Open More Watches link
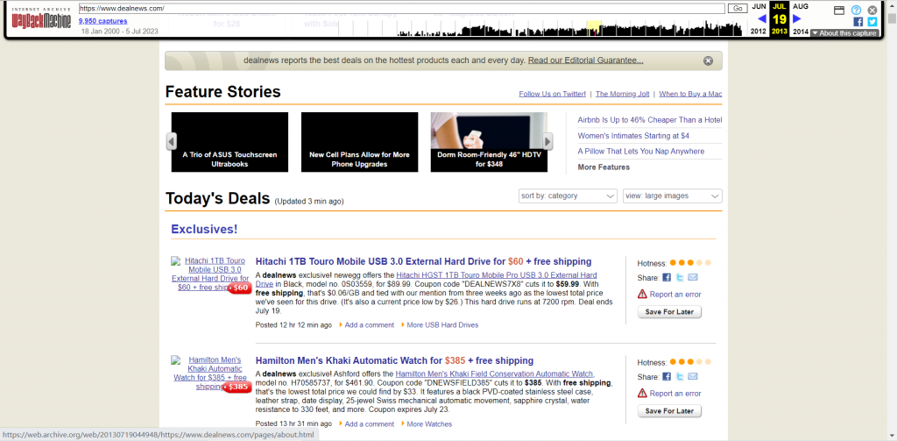This screenshot has width=897, height=441. [x=429, y=424]
